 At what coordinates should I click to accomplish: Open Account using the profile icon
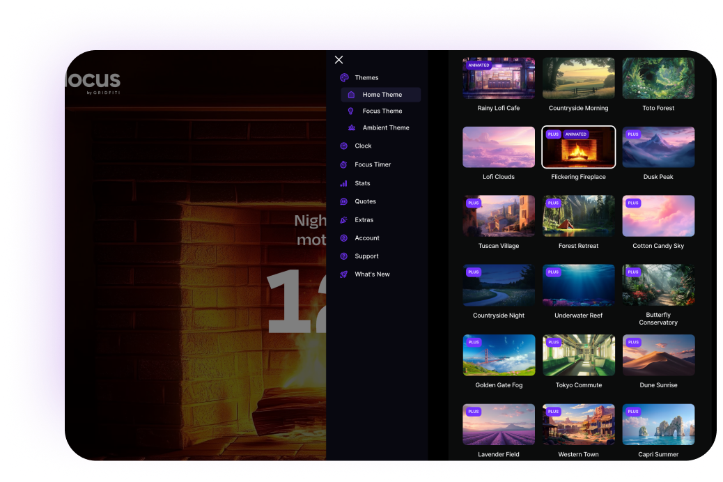pos(343,238)
